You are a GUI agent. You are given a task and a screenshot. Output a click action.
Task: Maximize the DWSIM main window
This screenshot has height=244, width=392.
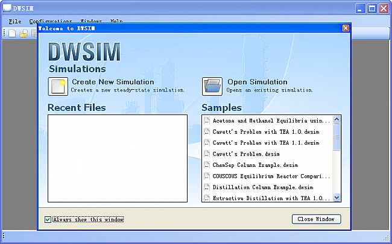coord(372,9)
